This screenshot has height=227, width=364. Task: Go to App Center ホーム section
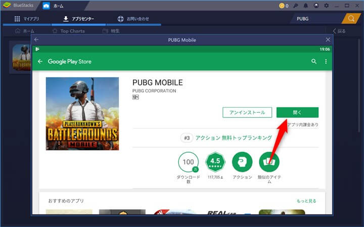tap(25, 31)
